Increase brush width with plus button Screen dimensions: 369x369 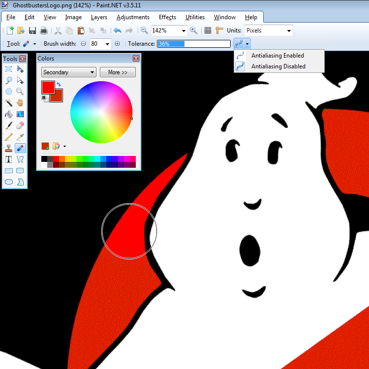pos(117,44)
